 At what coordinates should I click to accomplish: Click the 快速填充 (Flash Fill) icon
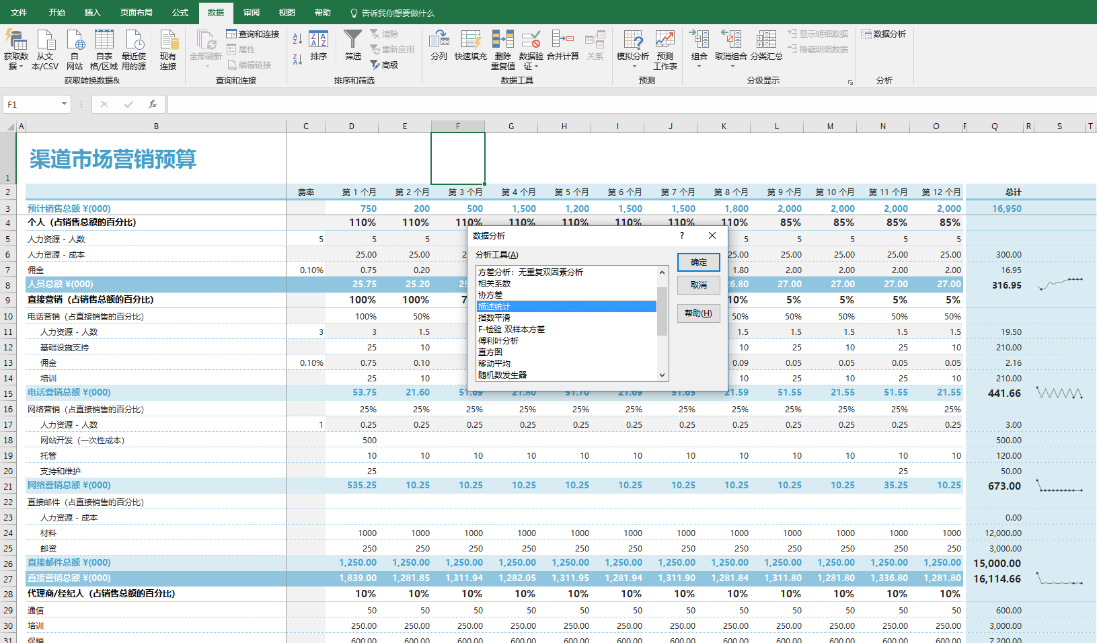[x=470, y=45]
